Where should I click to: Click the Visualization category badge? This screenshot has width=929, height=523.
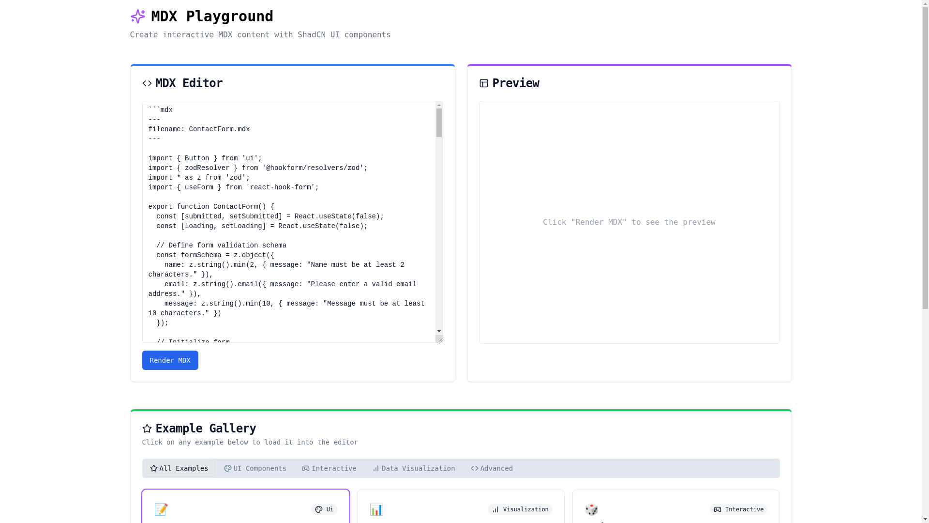pyautogui.click(x=520, y=509)
